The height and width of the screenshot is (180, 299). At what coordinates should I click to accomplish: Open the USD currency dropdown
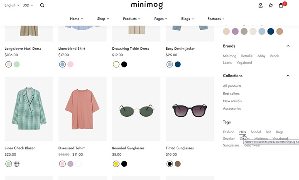click(28, 5)
